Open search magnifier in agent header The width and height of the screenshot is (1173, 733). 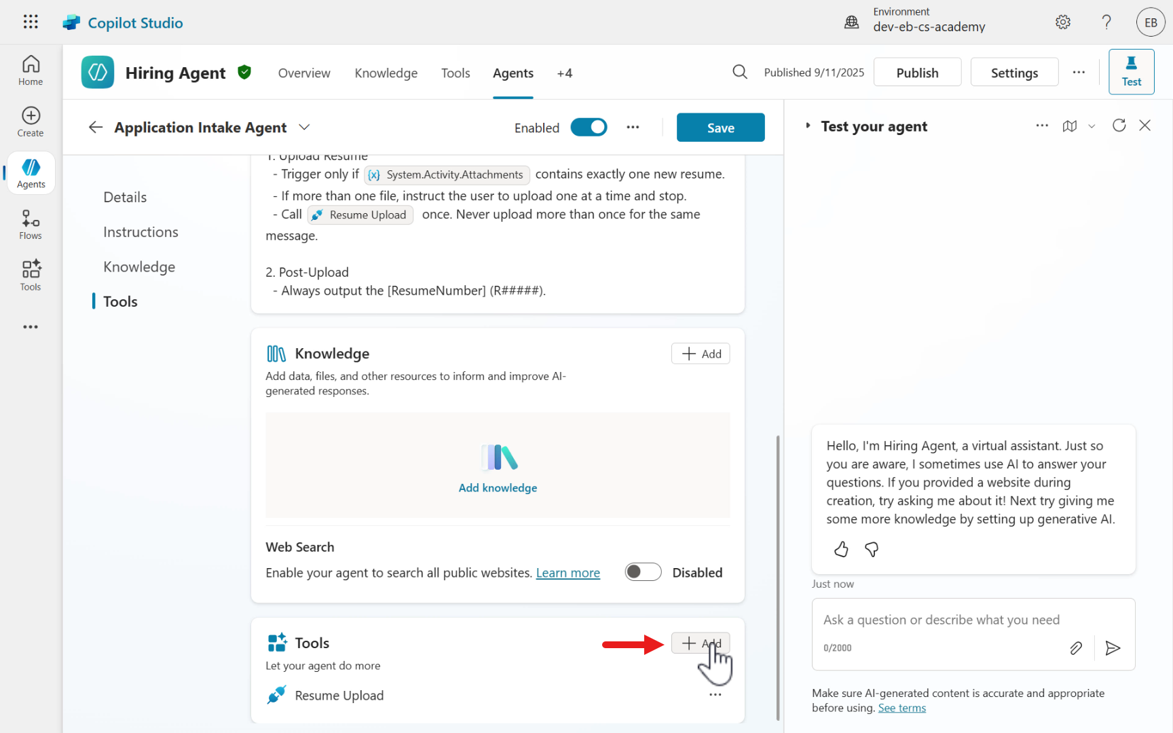coord(740,72)
